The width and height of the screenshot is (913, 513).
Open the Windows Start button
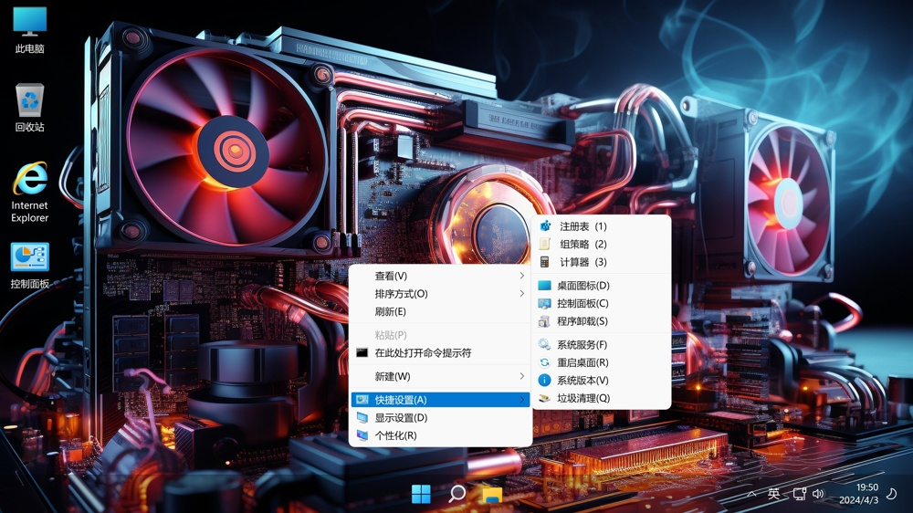tap(421, 494)
